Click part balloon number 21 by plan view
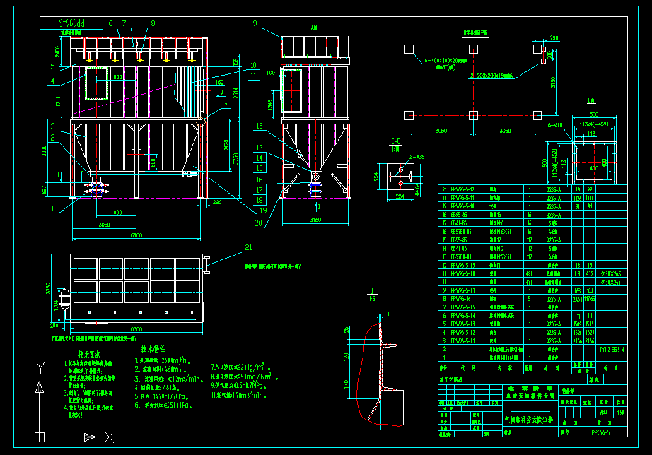The height and width of the screenshot is (455, 652). click(x=248, y=247)
